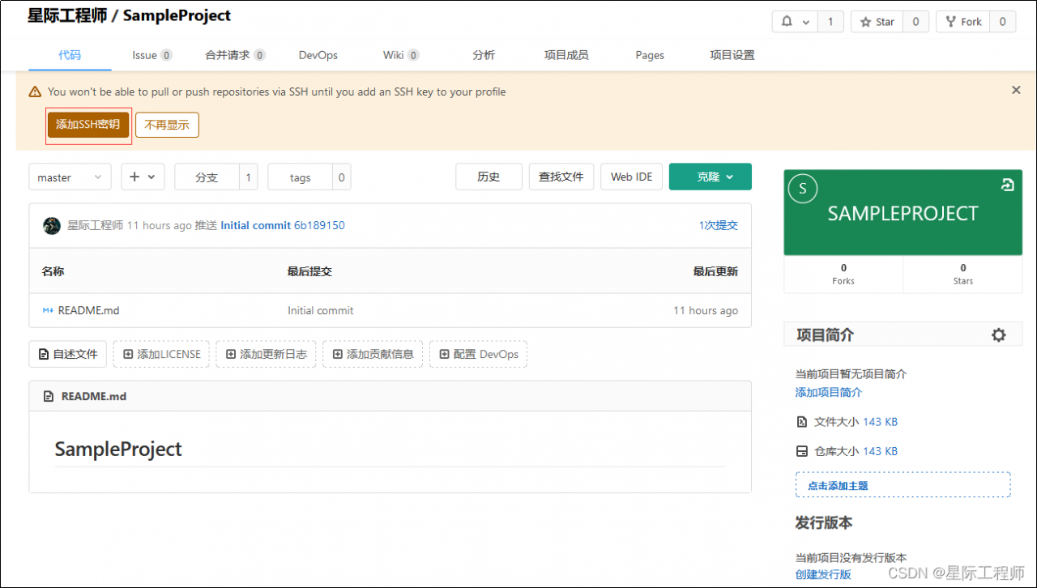Click the 自述文件 button
Viewport: 1037px width, 588px height.
point(68,354)
